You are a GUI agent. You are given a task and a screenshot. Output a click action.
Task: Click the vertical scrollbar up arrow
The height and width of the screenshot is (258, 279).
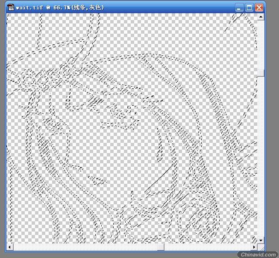261,17
